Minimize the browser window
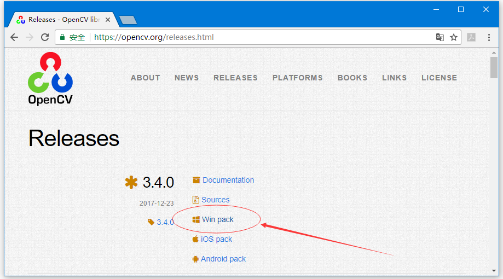The image size is (503, 279). (x=436, y=10)
